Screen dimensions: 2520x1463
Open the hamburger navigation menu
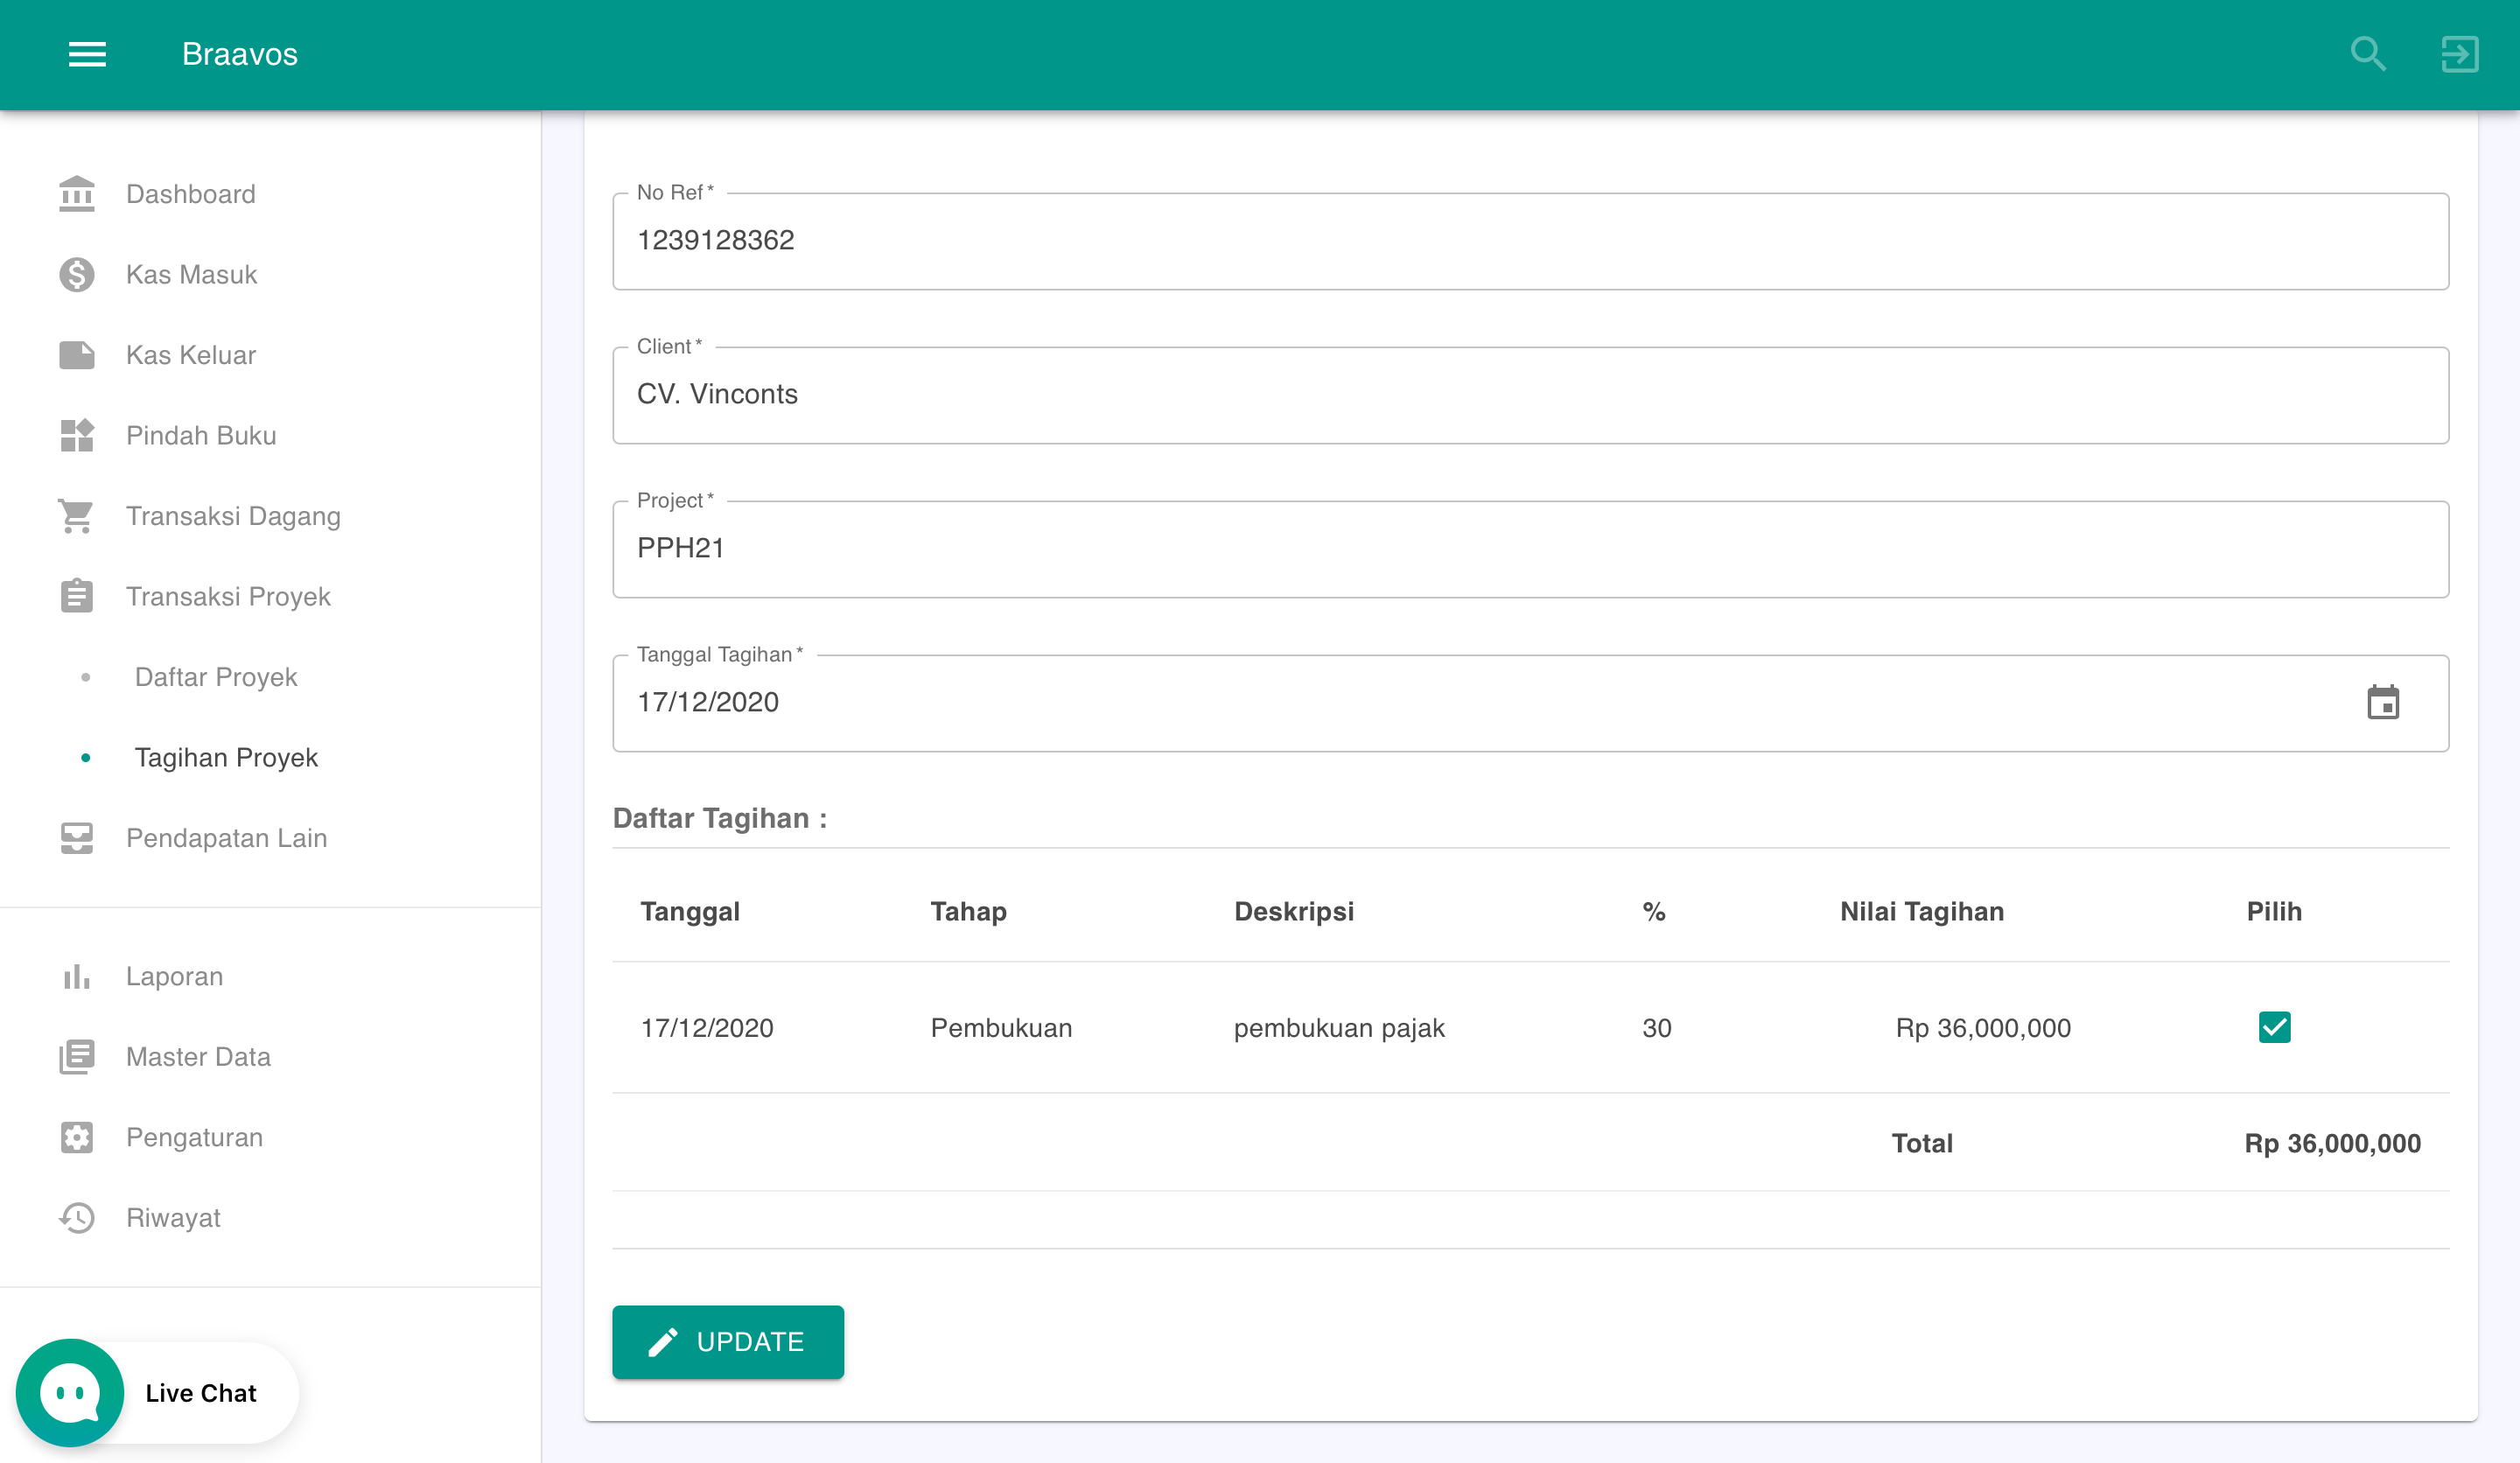pos(87,54)
